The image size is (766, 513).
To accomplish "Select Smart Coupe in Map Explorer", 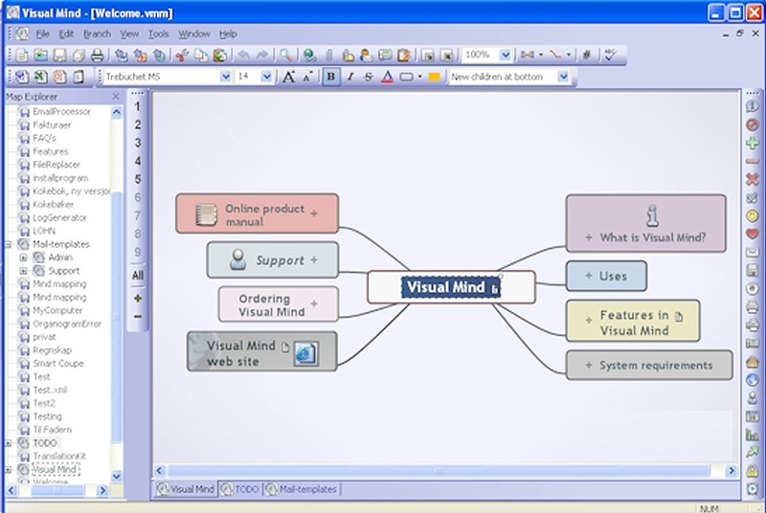I will coord(58,364).
